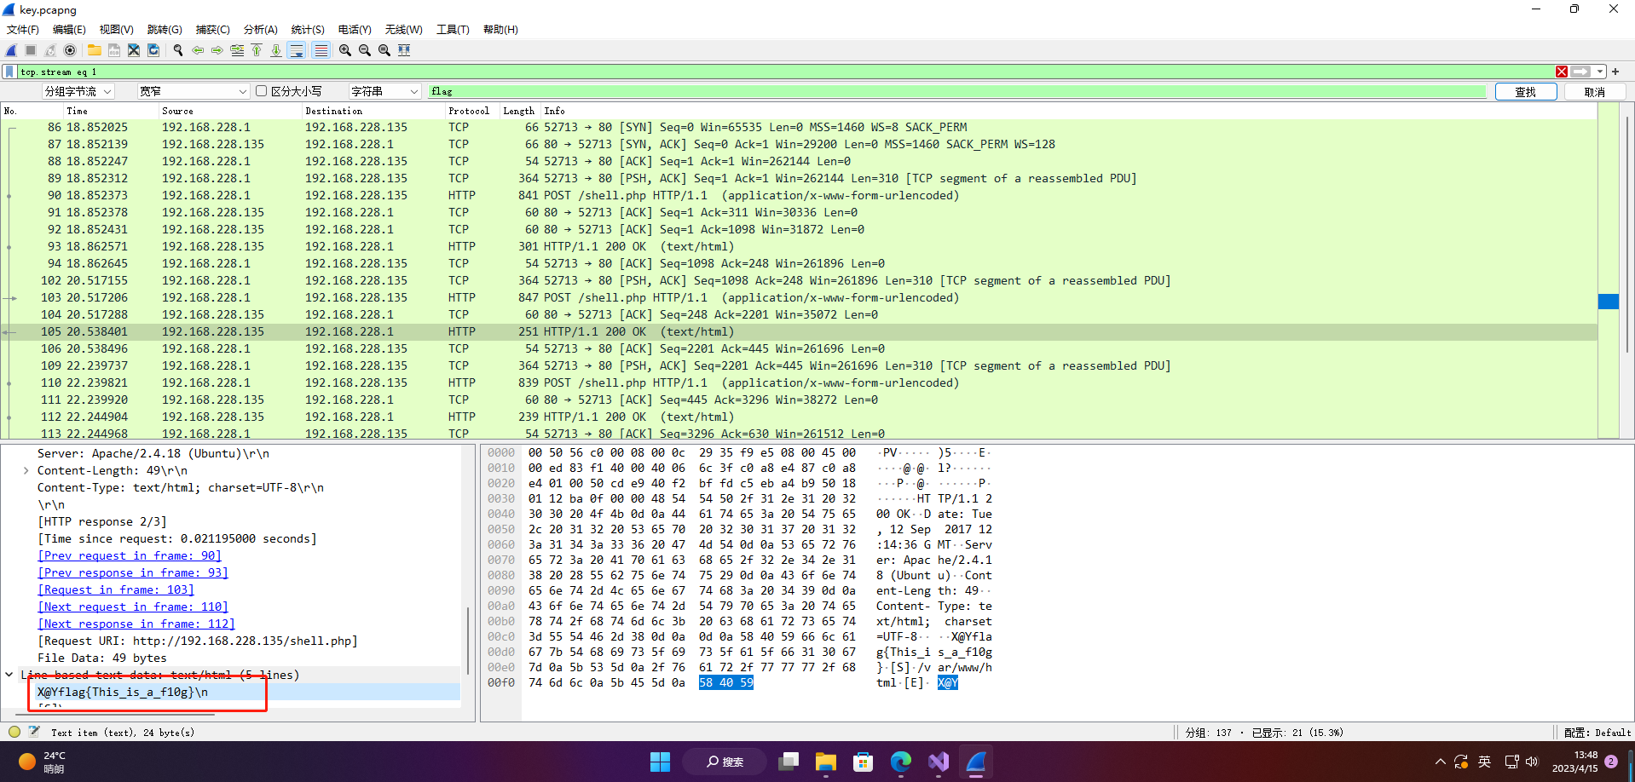
Task: Click the restart capture icon
Action: [x=50, y=50]
